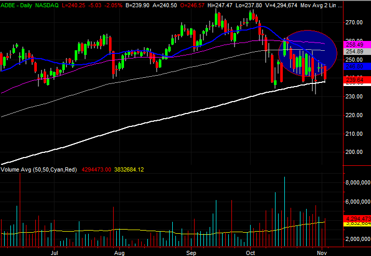371x256 pixels.
Task: Click the Volume Avg (50,50,Cyan,Red) label
Action: pos(39,170)
